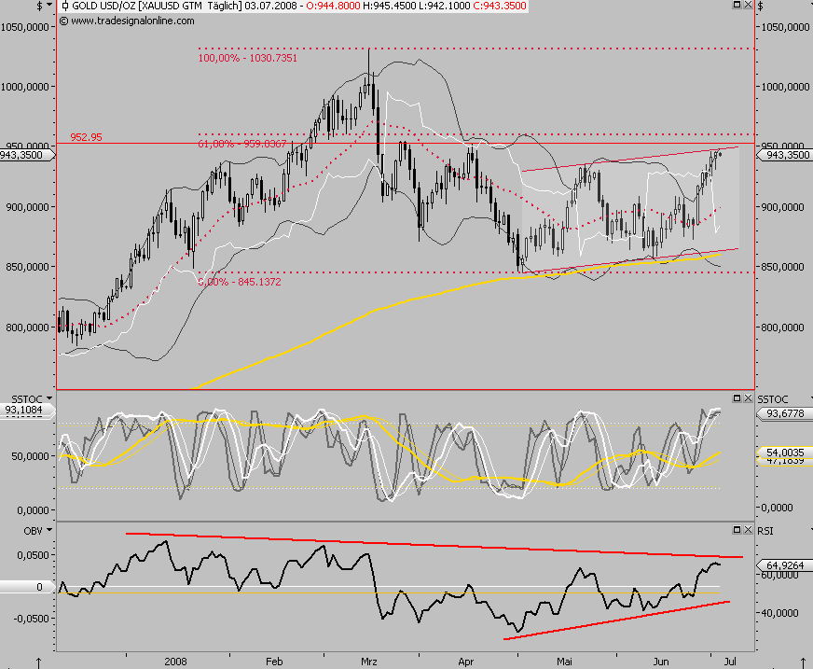Screen dimensions: 813x669
Task: Maximize the gold price chart pane
Action: coord(737,5)
